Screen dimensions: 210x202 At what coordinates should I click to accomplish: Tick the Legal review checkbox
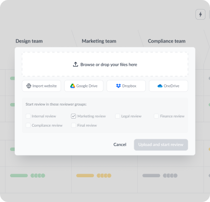(x=118, y=116)
